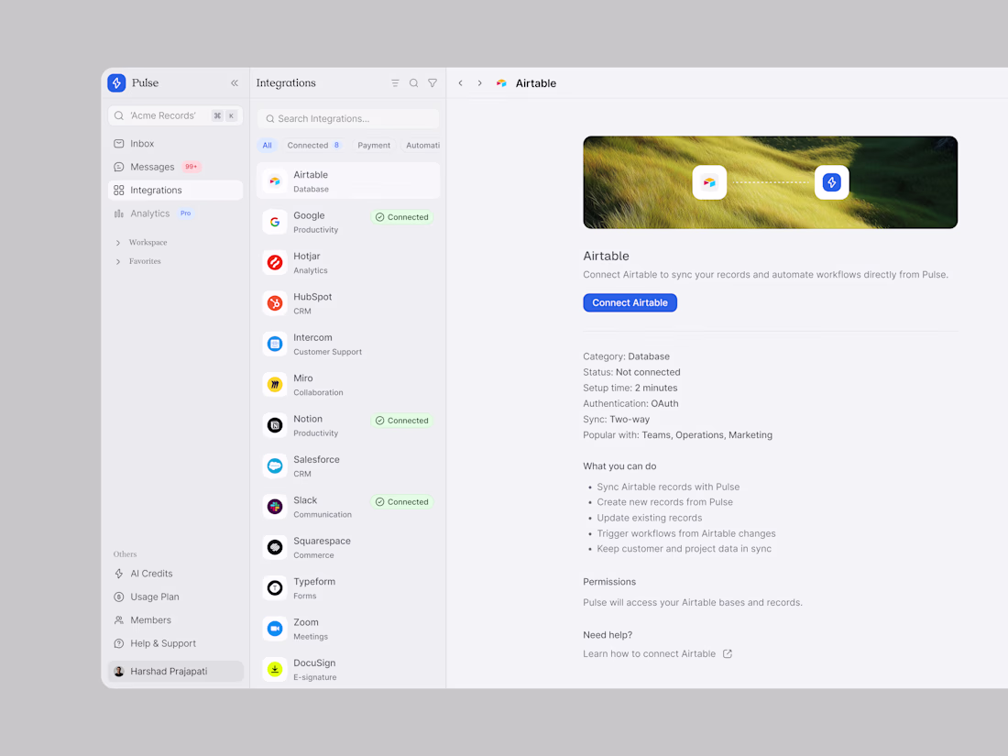Click the Typeform logo icon

275,587
